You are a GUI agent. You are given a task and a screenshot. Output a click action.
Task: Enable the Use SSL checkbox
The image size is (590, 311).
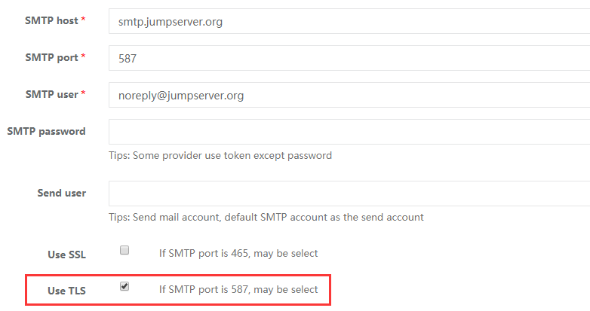tap(125, 251)
